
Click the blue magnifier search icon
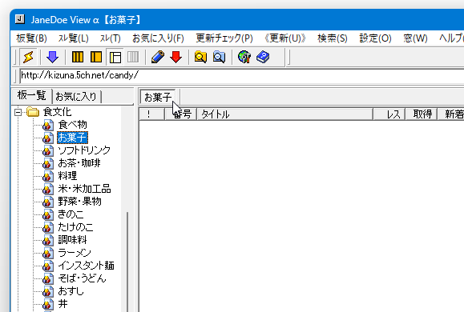[219, 57]
